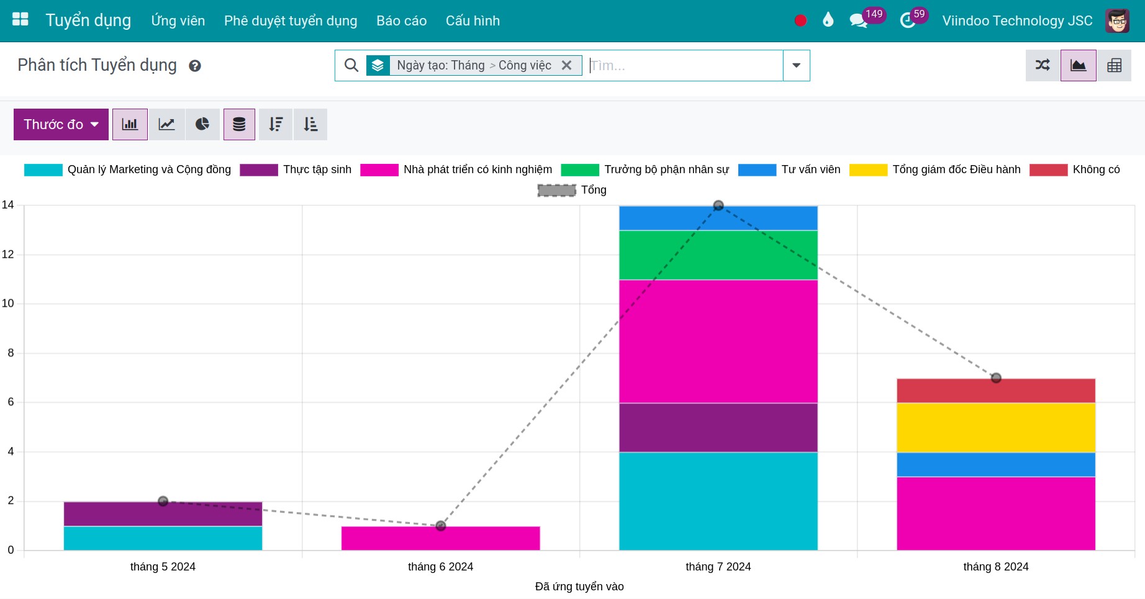Screen dimensions: 1145x599
Task: Open the Cấu hình menu
Action: [473, 20]
